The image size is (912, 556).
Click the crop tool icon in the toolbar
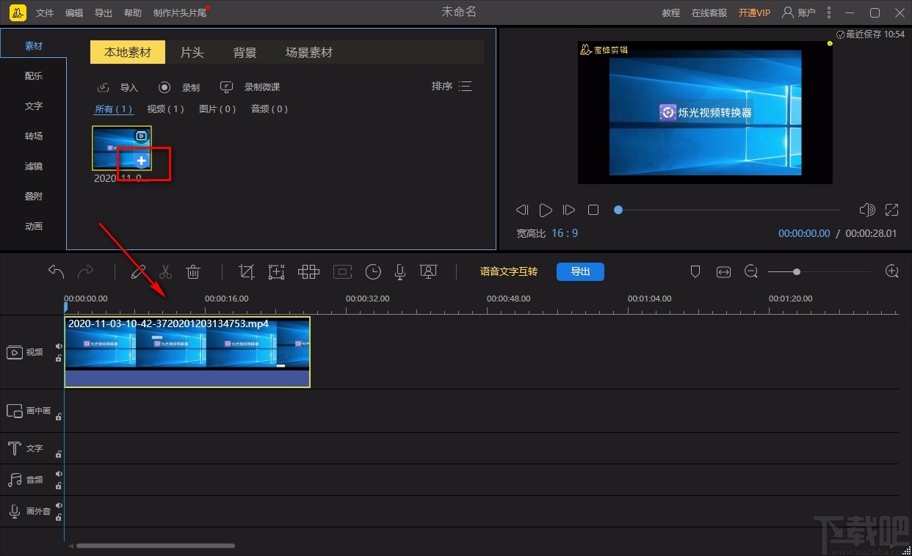click(247, 272)
